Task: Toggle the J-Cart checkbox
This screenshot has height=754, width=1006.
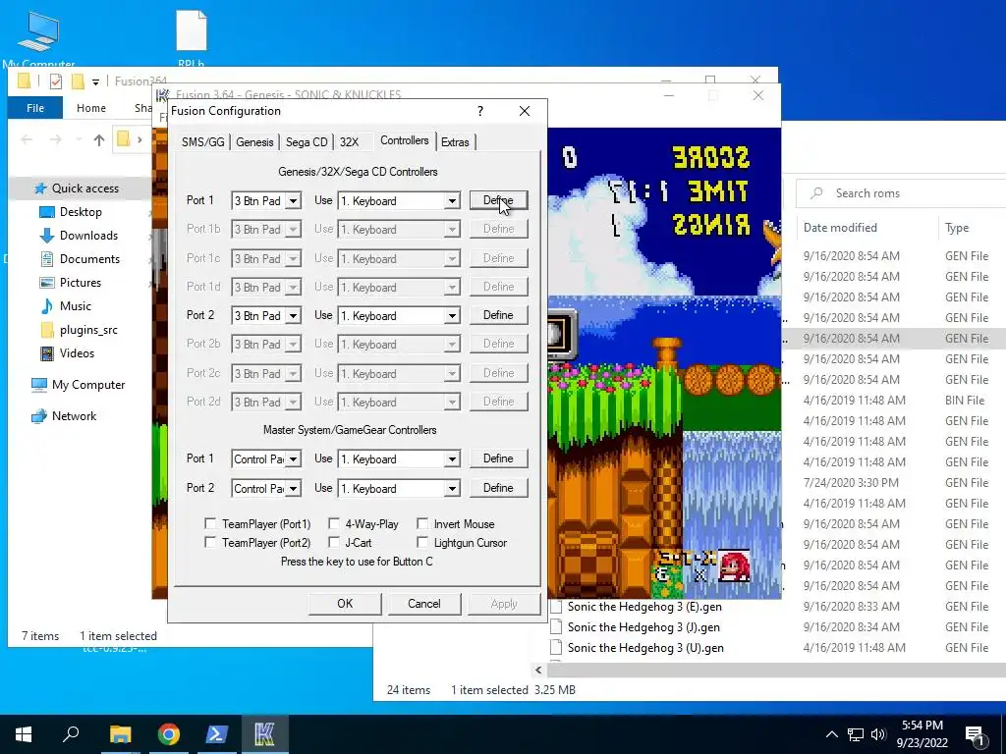Action: [334, 542]
